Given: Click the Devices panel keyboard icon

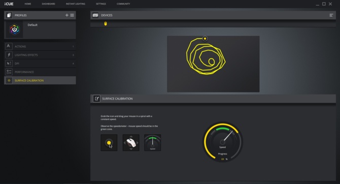Looking at the screenshot, I should (95, 15).
